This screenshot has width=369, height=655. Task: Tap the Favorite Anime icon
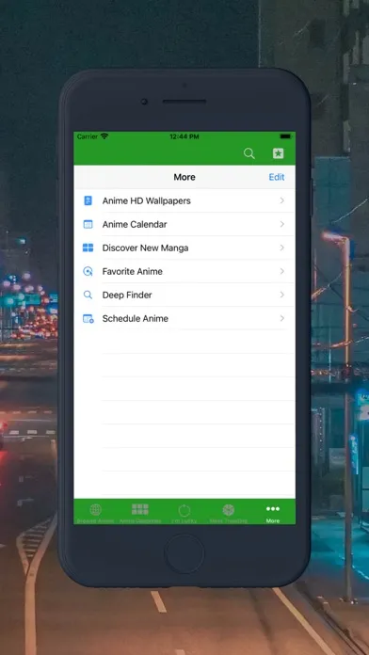[88, 272]
